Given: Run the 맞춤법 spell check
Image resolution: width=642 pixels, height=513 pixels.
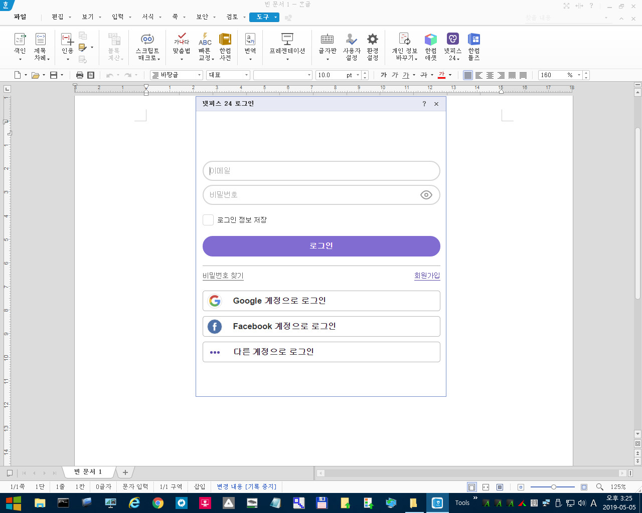Looking at the screenshot, I should 182,47.
